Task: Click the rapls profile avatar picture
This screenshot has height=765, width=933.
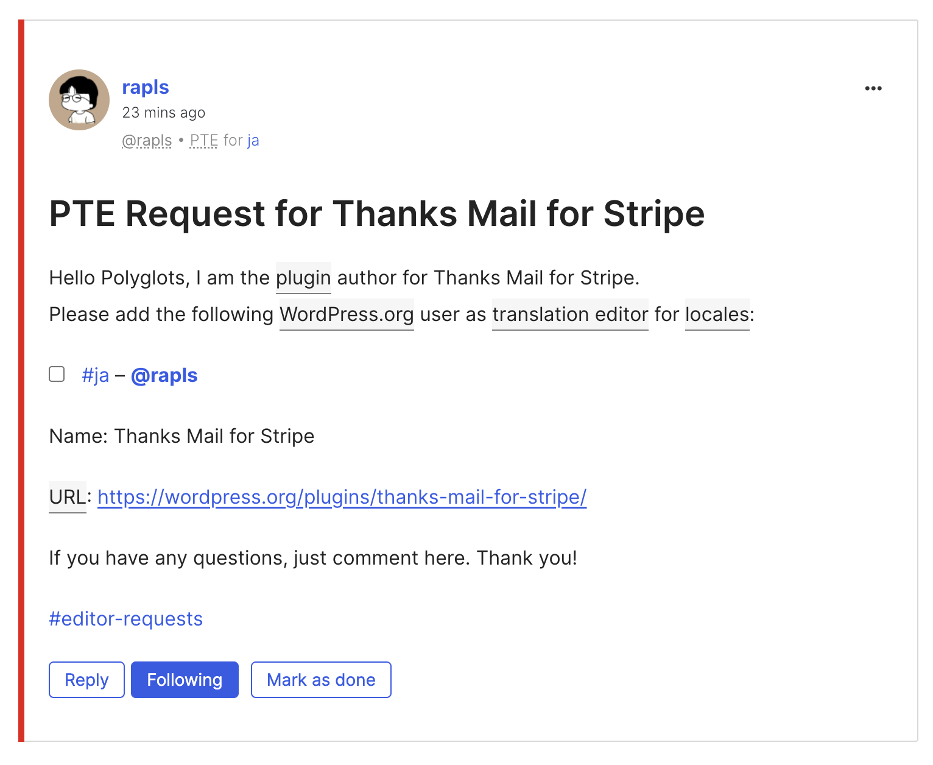Action: pos(79,100)
